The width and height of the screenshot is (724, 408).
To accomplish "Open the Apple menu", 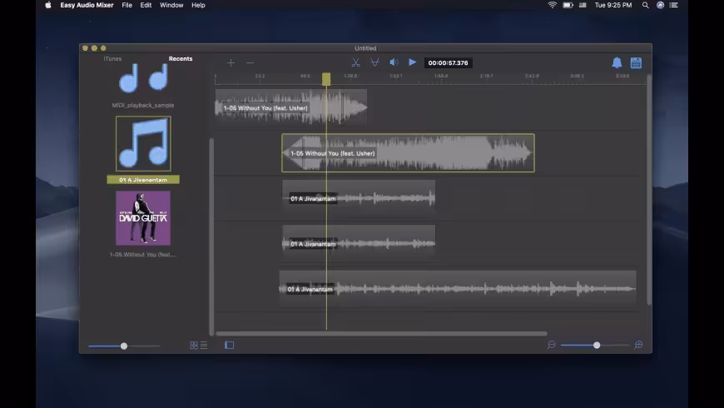I will pos(48,5).
